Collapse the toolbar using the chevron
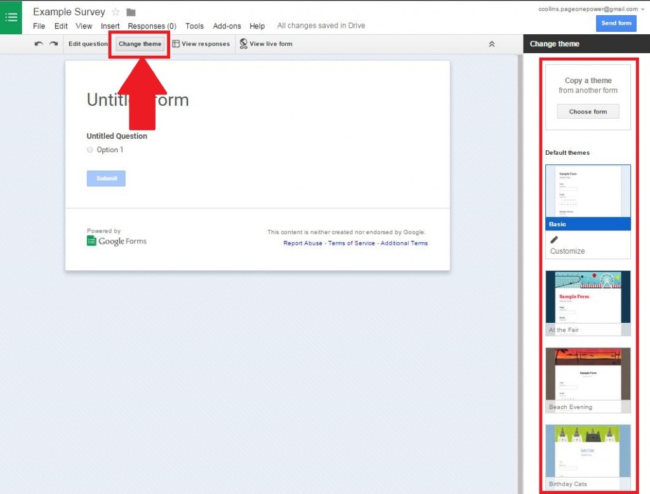Screen dimensions: 650x494 pos(492,44)
